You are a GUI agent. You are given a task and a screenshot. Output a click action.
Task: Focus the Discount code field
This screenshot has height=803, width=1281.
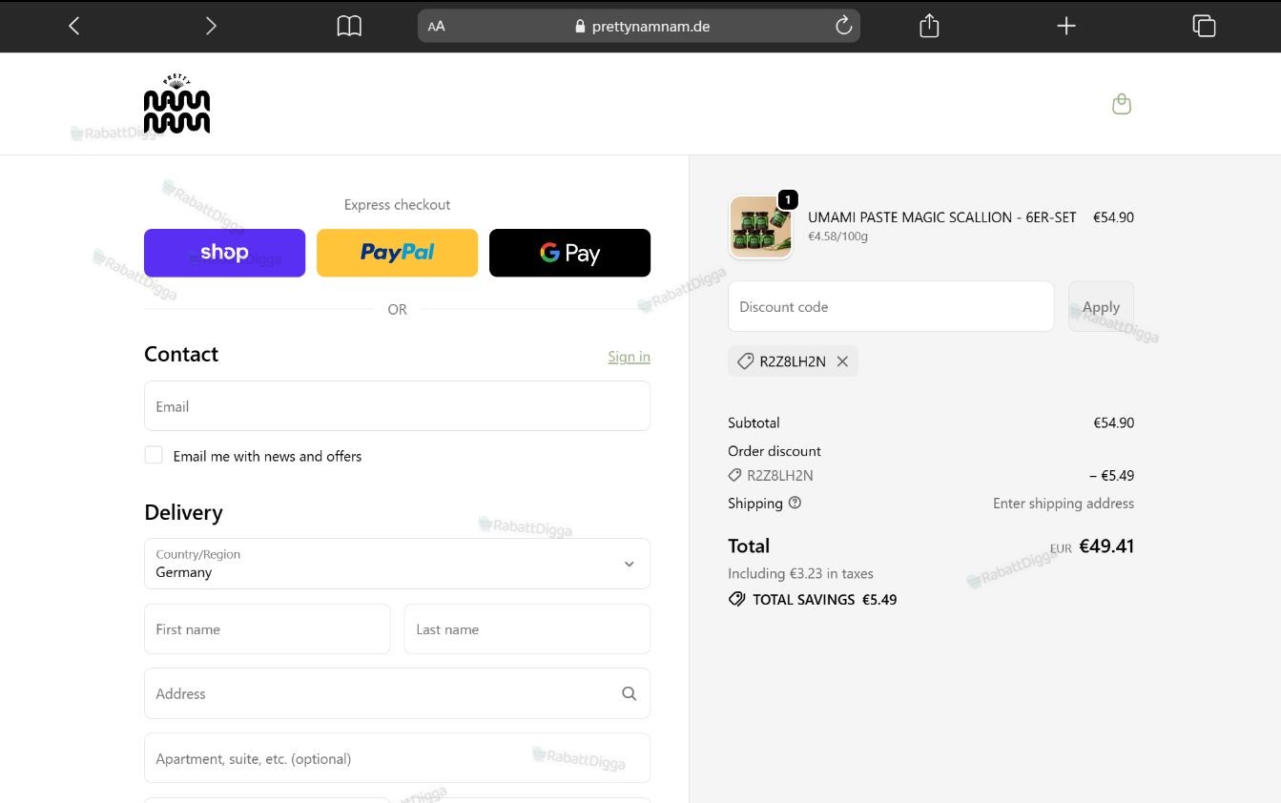pos(891,306)
